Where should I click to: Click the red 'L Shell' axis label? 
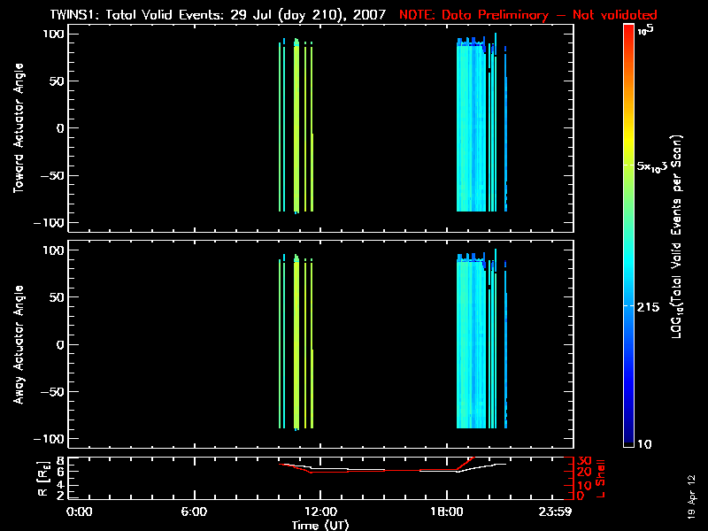[600, 478]
